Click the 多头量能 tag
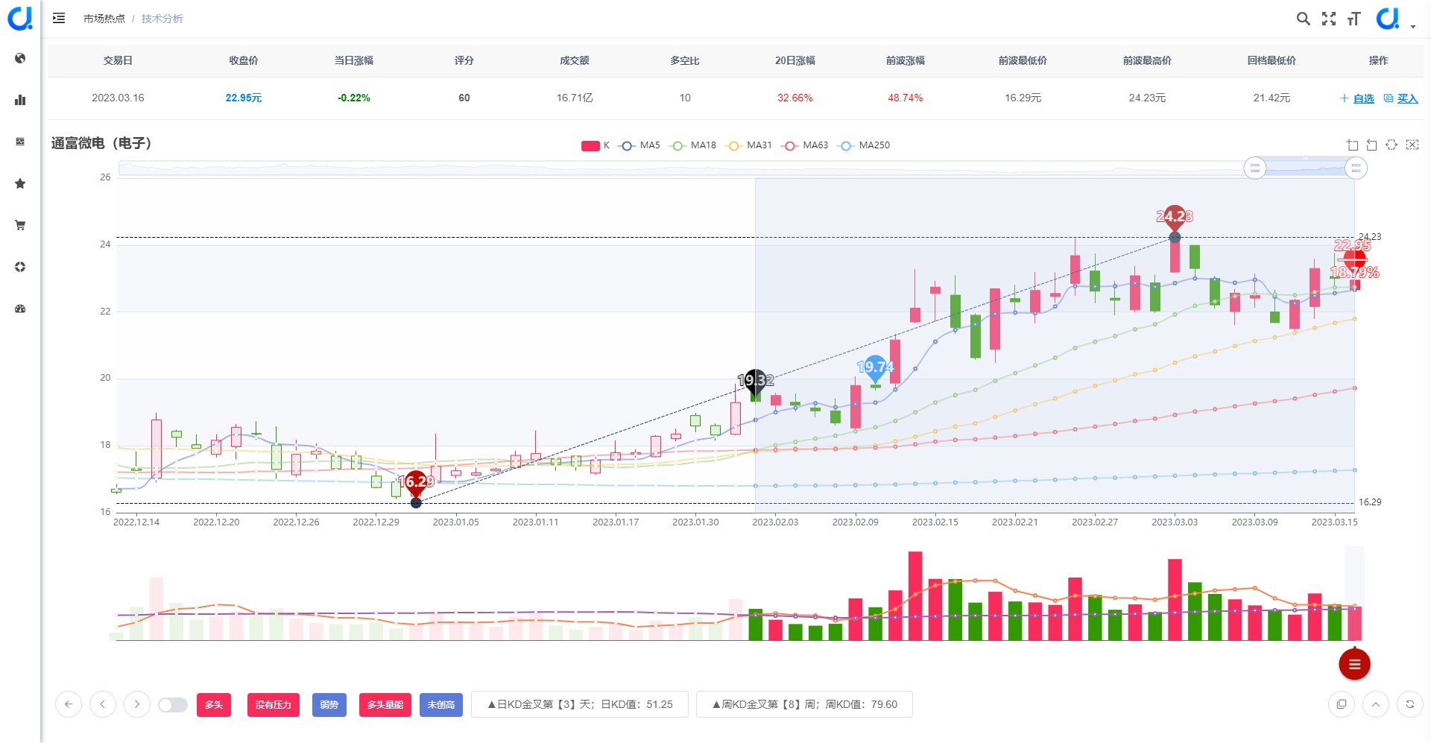This screenshot has height=743, width=1431. (x=385, y=705)
